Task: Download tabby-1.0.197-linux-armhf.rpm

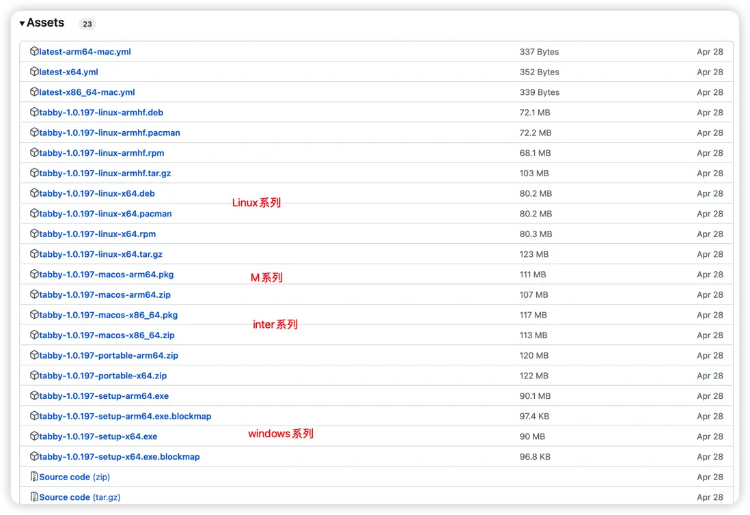Action: point(101,153)
